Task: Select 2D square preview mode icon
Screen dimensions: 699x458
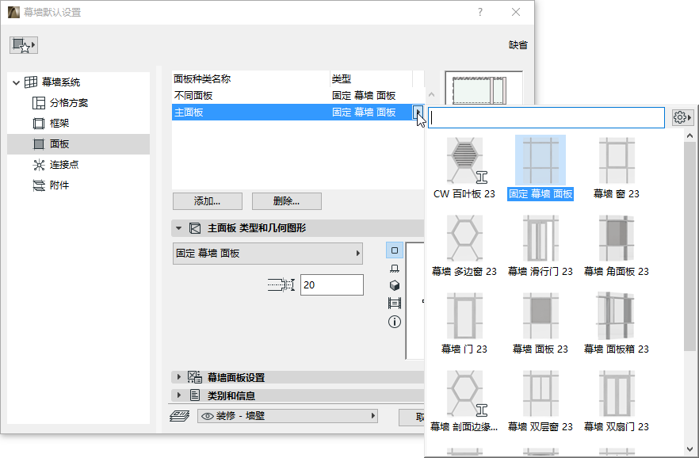Action: click(395, 250)
